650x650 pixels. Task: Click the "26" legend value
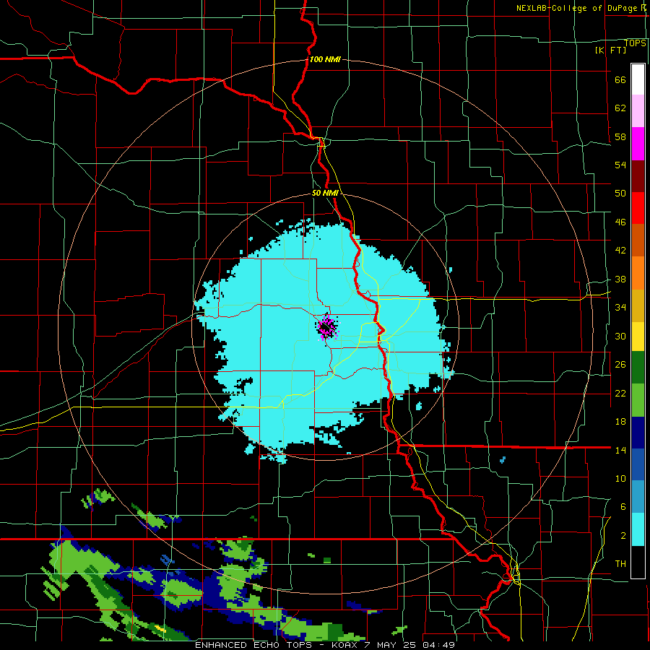tap(620, 365)
